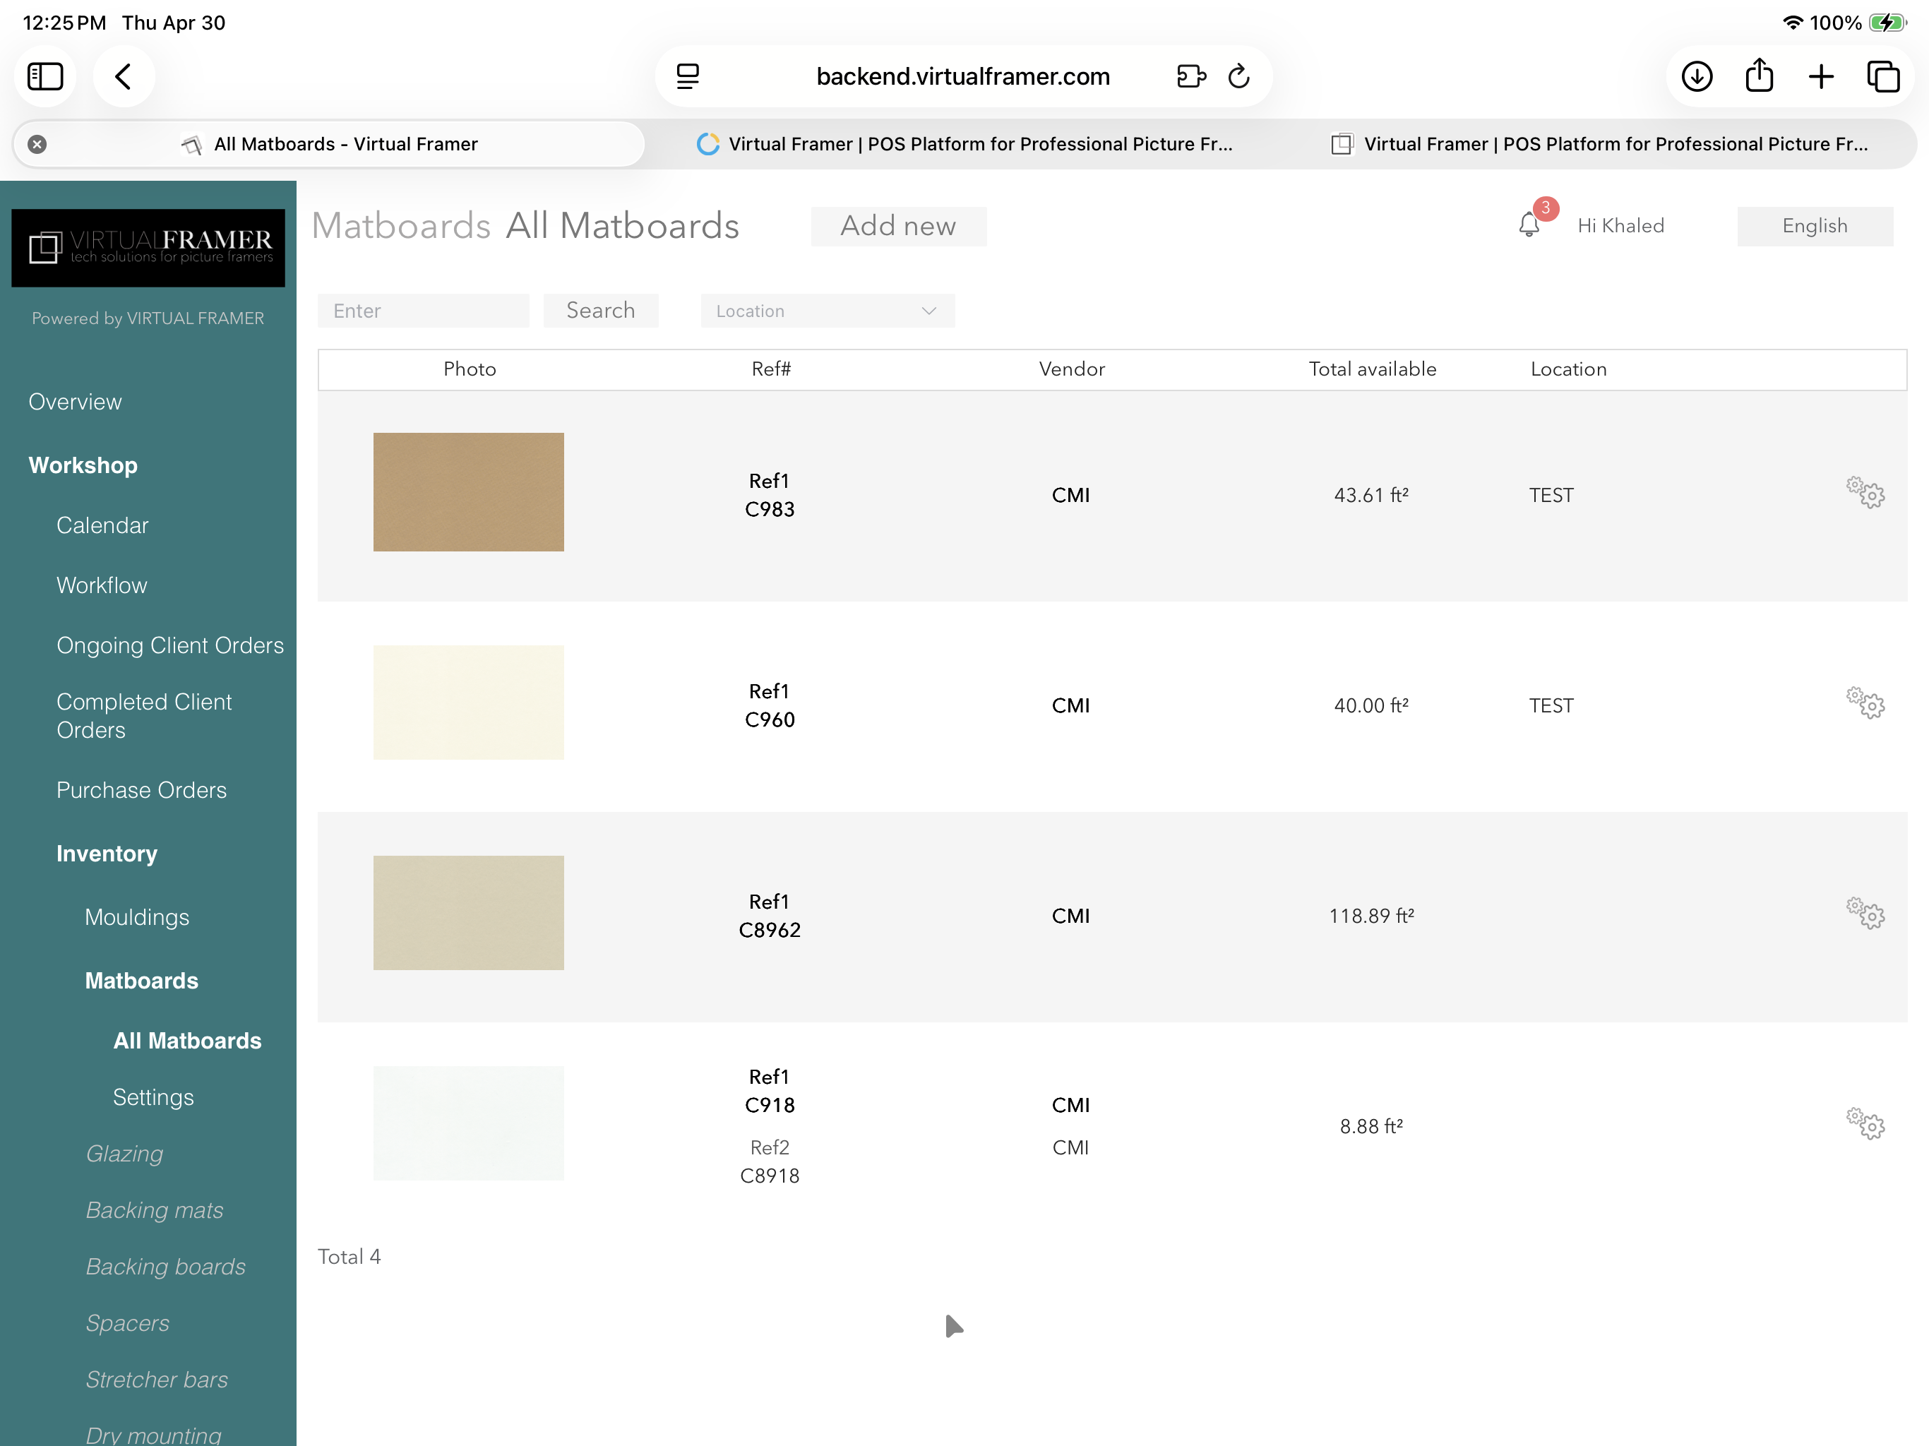This screenshot has height=1446, width=1929.
Task: Show the tab overview icon
Action: click(1883, 77)
